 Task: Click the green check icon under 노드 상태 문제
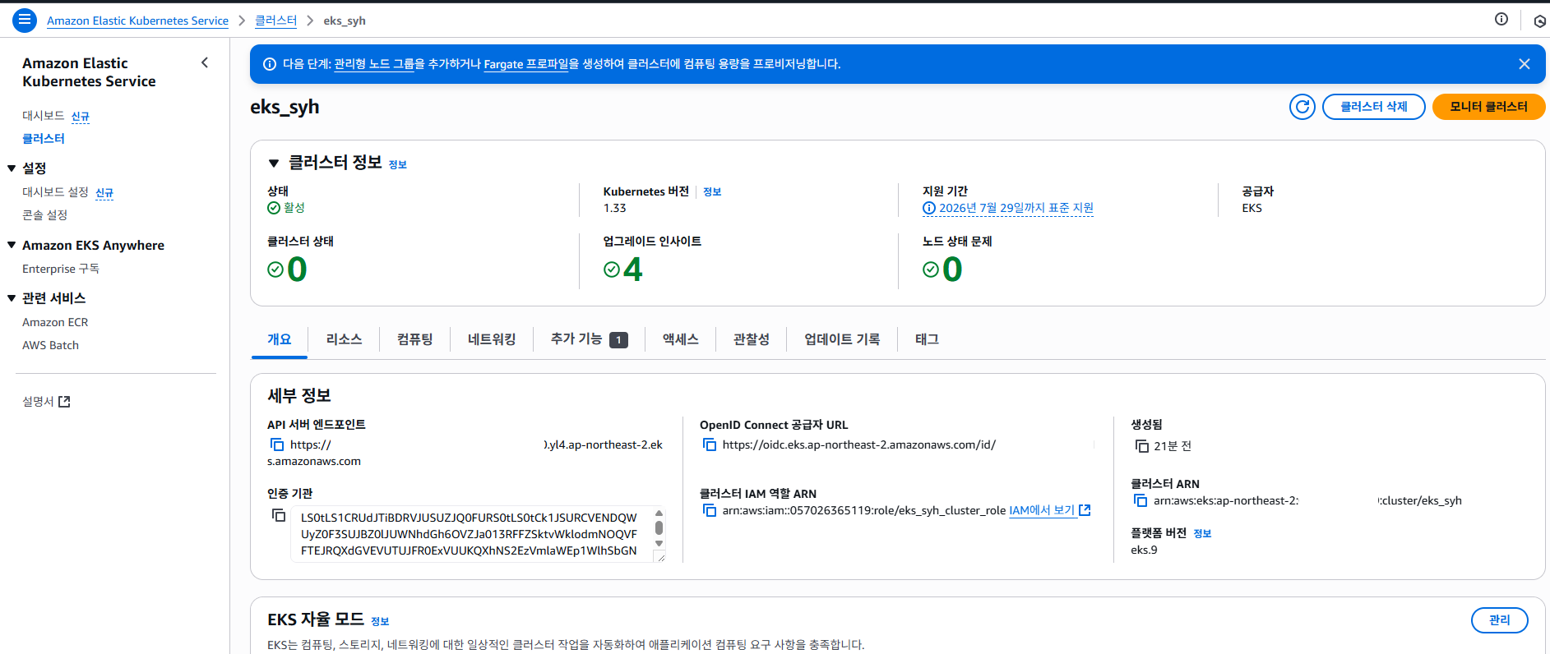[931, 269]
